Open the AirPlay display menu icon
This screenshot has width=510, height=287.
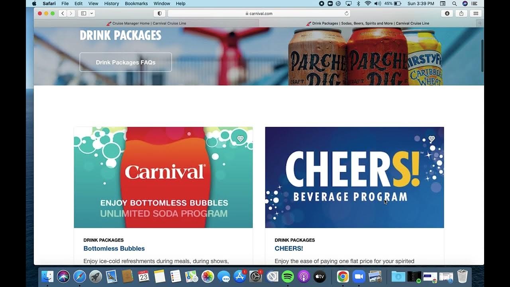(x=349, y=4)
